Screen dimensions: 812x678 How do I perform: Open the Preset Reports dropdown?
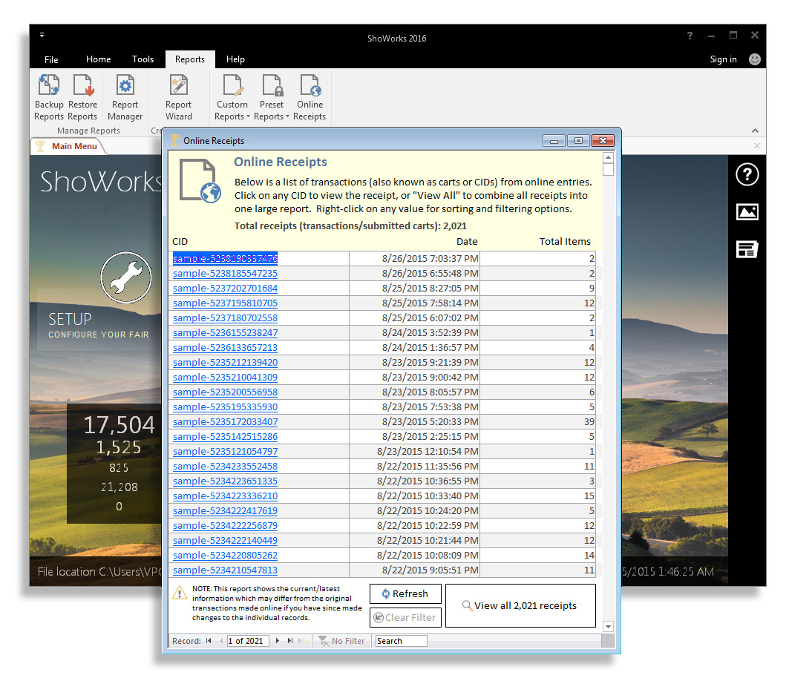[x=272, y=97]
